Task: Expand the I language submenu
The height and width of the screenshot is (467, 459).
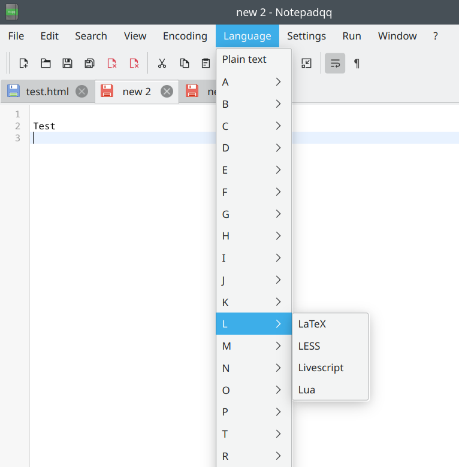Action: click(253, 258)
